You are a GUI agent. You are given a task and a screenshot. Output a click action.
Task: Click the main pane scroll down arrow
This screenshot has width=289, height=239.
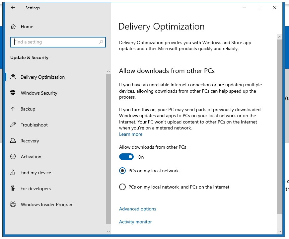pos(280,232)
